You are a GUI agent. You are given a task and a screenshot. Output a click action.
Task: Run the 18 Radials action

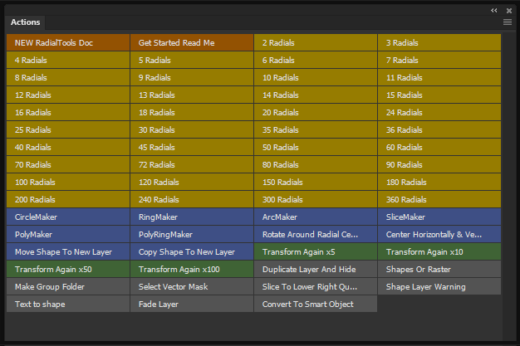click(x=192, y=112)
